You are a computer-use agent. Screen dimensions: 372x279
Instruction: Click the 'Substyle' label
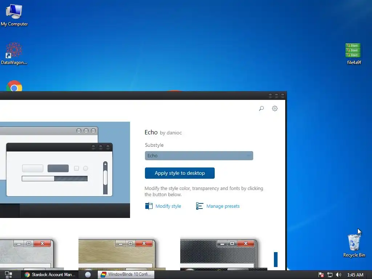[x=154, y=145]
